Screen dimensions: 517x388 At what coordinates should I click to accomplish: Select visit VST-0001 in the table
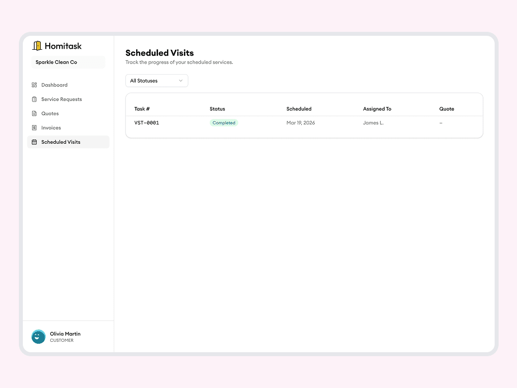[146, 122]
